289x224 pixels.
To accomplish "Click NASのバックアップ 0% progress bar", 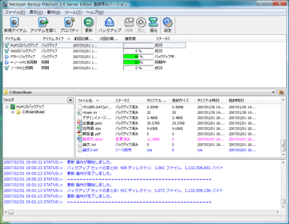I will click(x=138, y=51).
